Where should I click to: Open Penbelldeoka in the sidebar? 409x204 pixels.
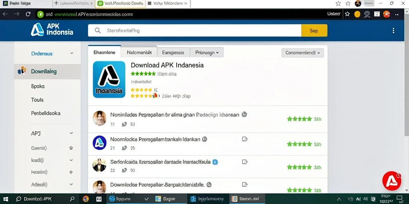point(46,114)
